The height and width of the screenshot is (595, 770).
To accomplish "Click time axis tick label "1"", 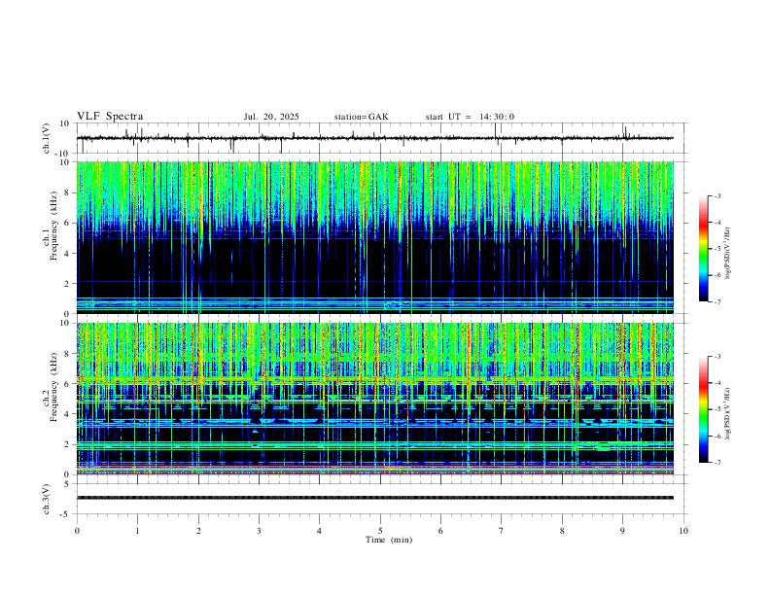I will (138, 531).
